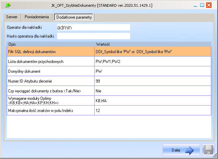The height and width of the screenshot is (159, 218).
Task: Click the Opis column header
Action: pos(51,44)
